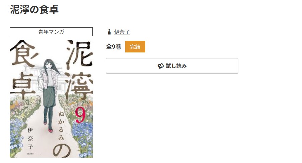Click the red number 9 on the cover
Viewport: 302px width, 163px height.
click(80, 115)
